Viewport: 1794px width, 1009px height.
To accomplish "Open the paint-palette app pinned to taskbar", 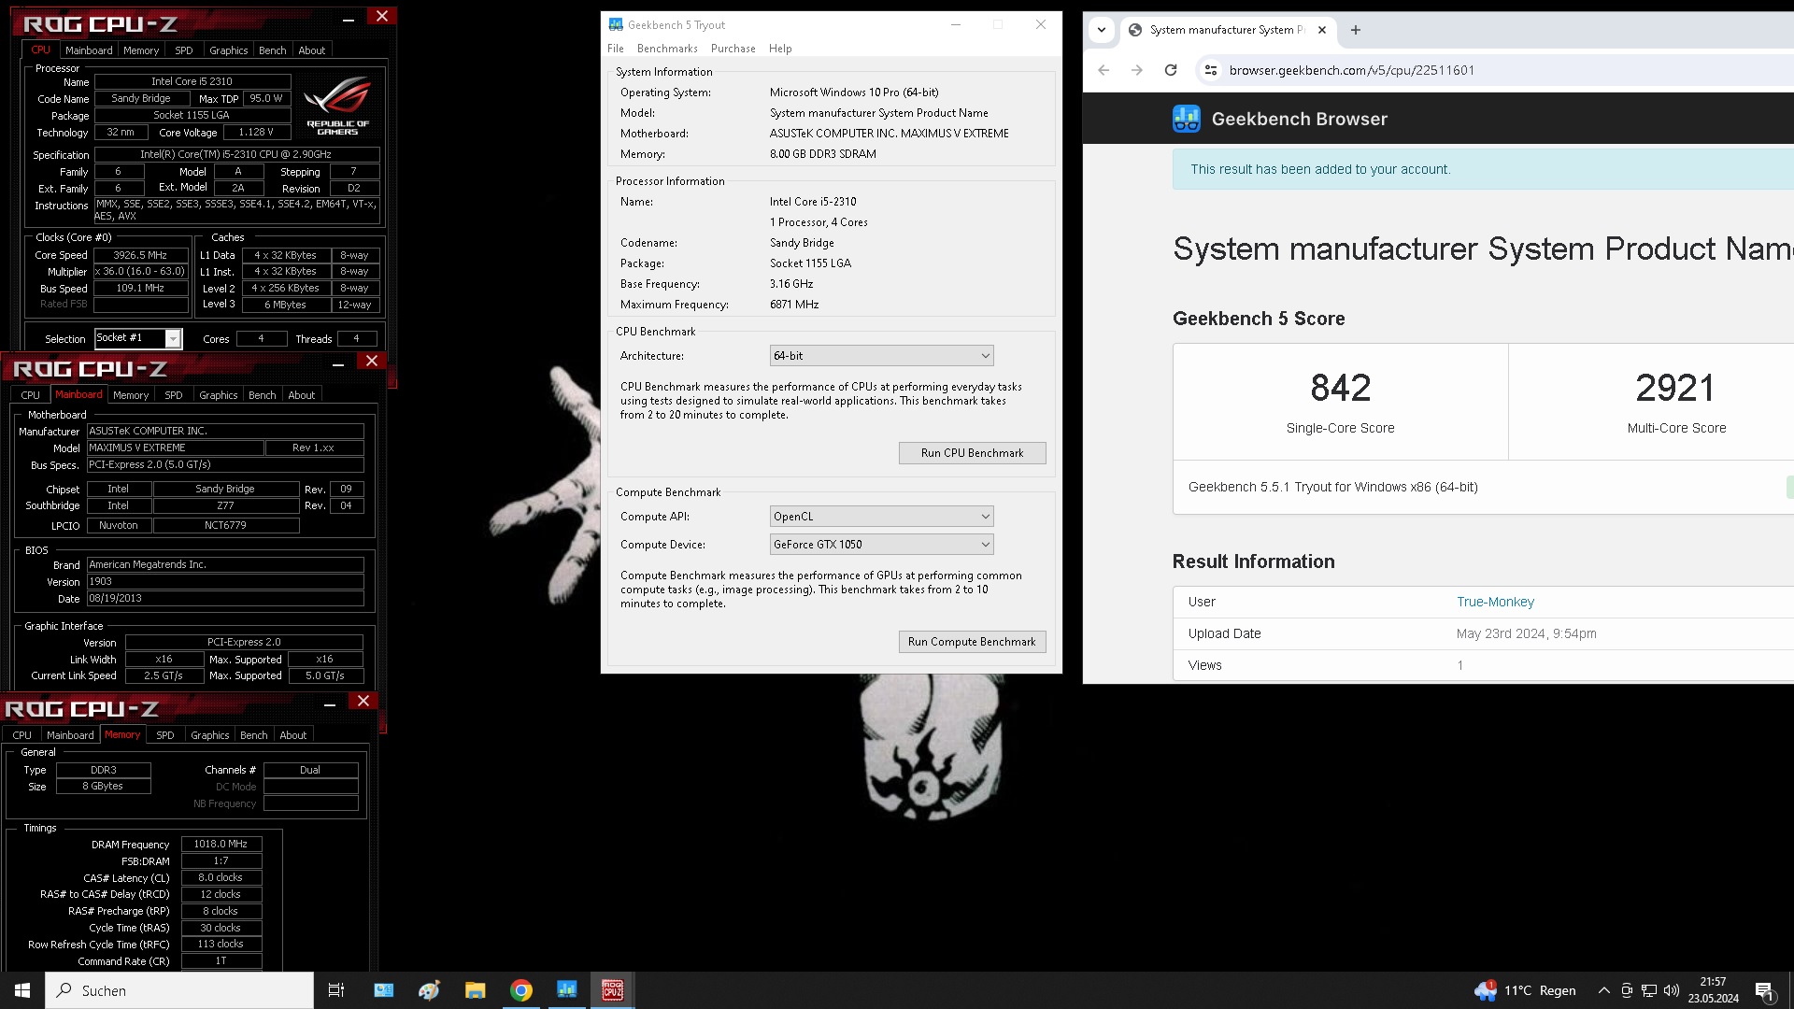I will [429, 990].
